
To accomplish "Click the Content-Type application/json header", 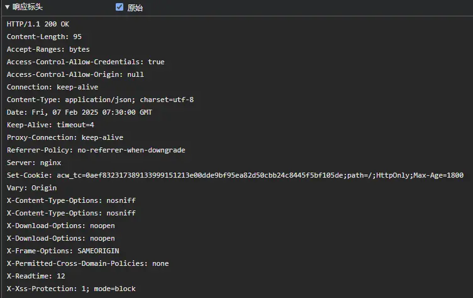I will 100,100.
